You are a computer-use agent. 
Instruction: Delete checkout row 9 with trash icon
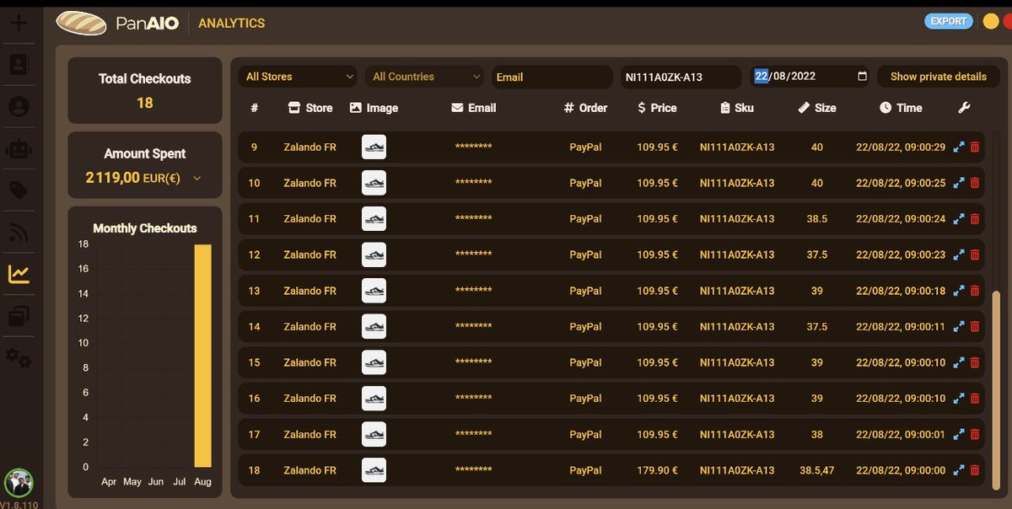point(975,147)
